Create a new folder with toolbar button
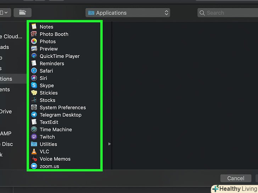 pyautogui.click(x=23, y=13)
